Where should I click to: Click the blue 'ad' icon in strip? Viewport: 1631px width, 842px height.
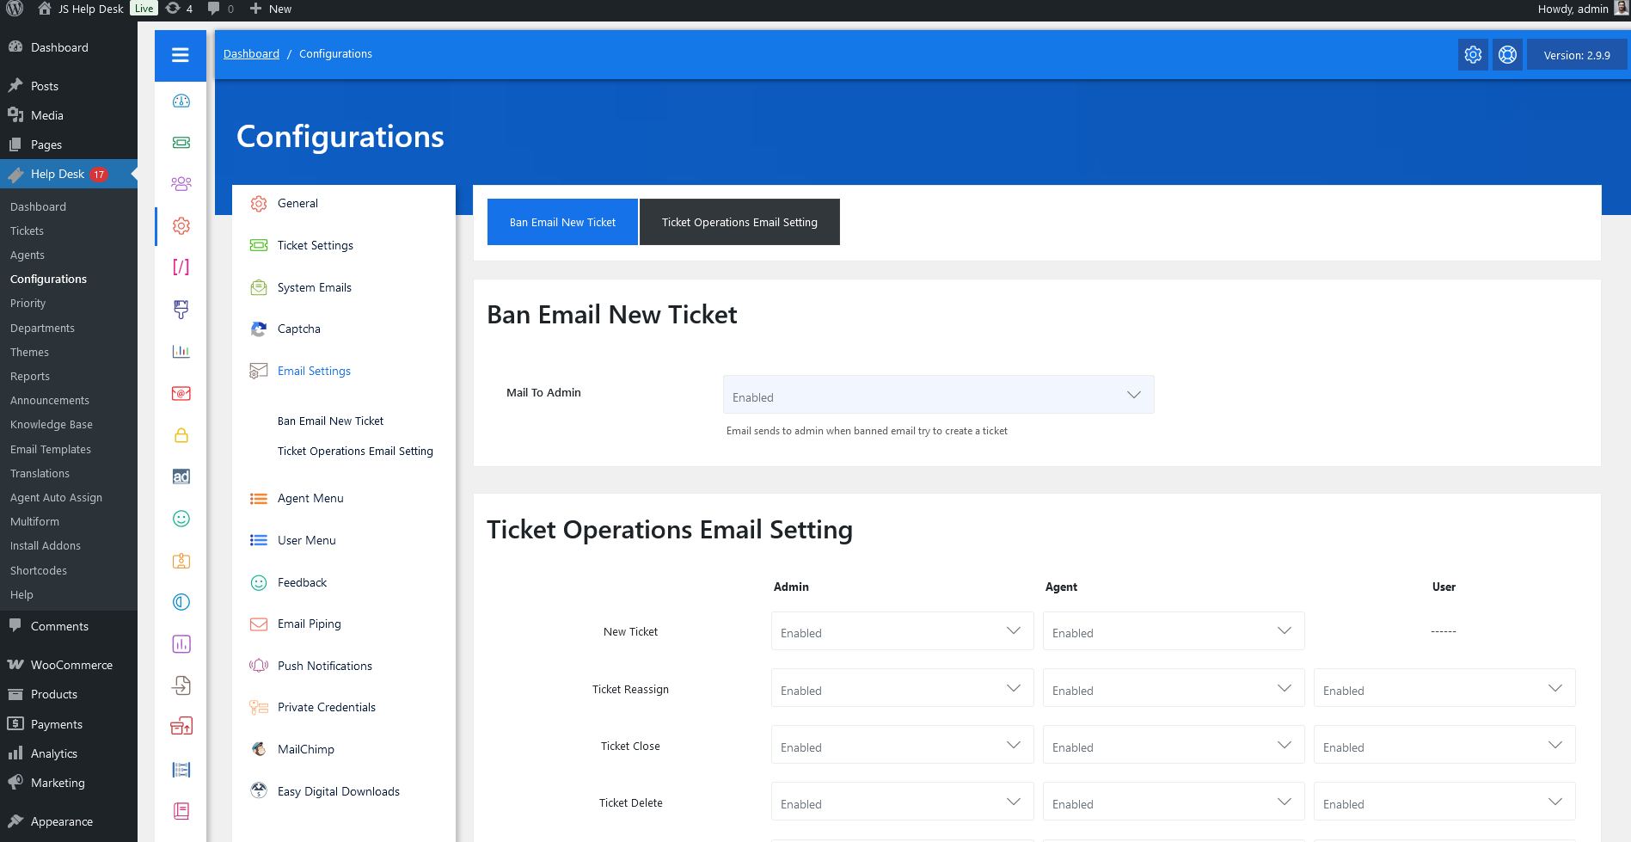[x=181, y=476]
